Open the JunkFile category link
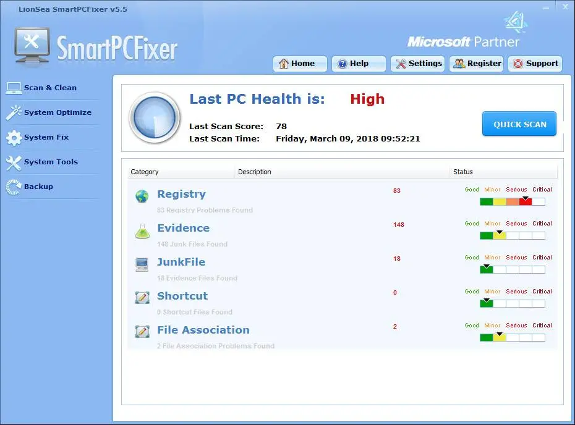The height and width of the screenshot is (425, 575). click(181, 262)
